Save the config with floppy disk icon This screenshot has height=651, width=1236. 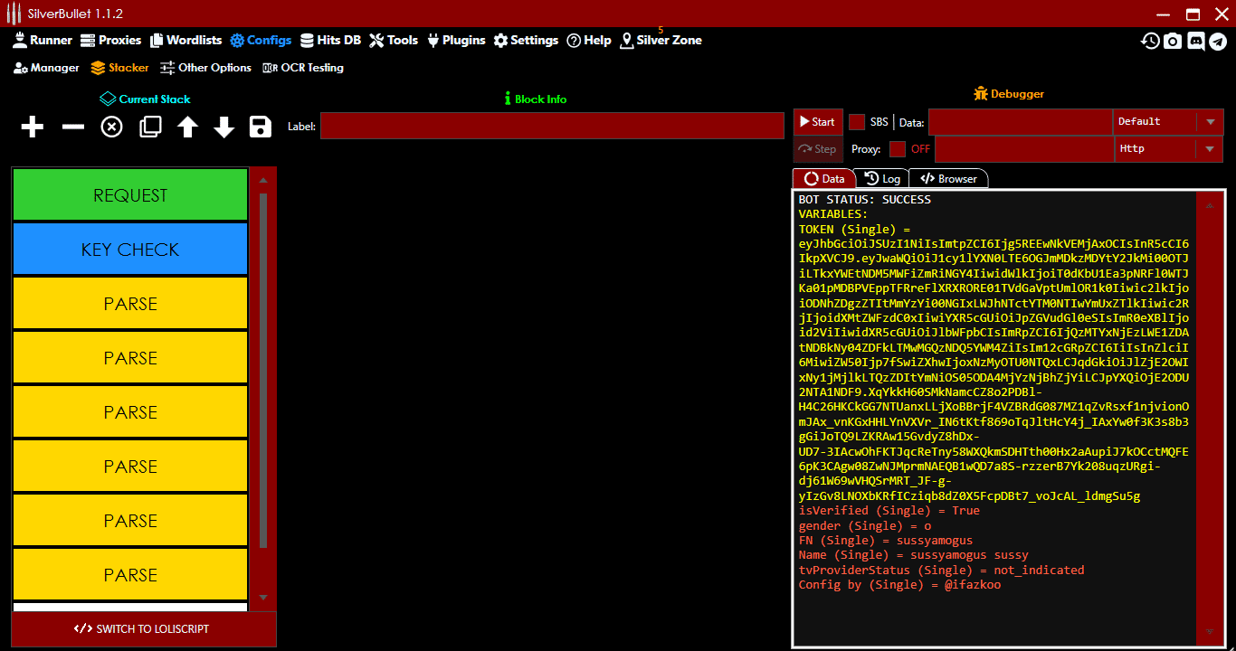pyautogui.click(x=261, y=127)
